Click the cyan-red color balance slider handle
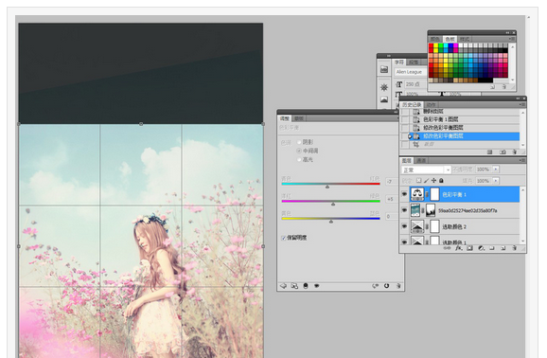The height and width of the screenshot is (358, 547). 327,187
